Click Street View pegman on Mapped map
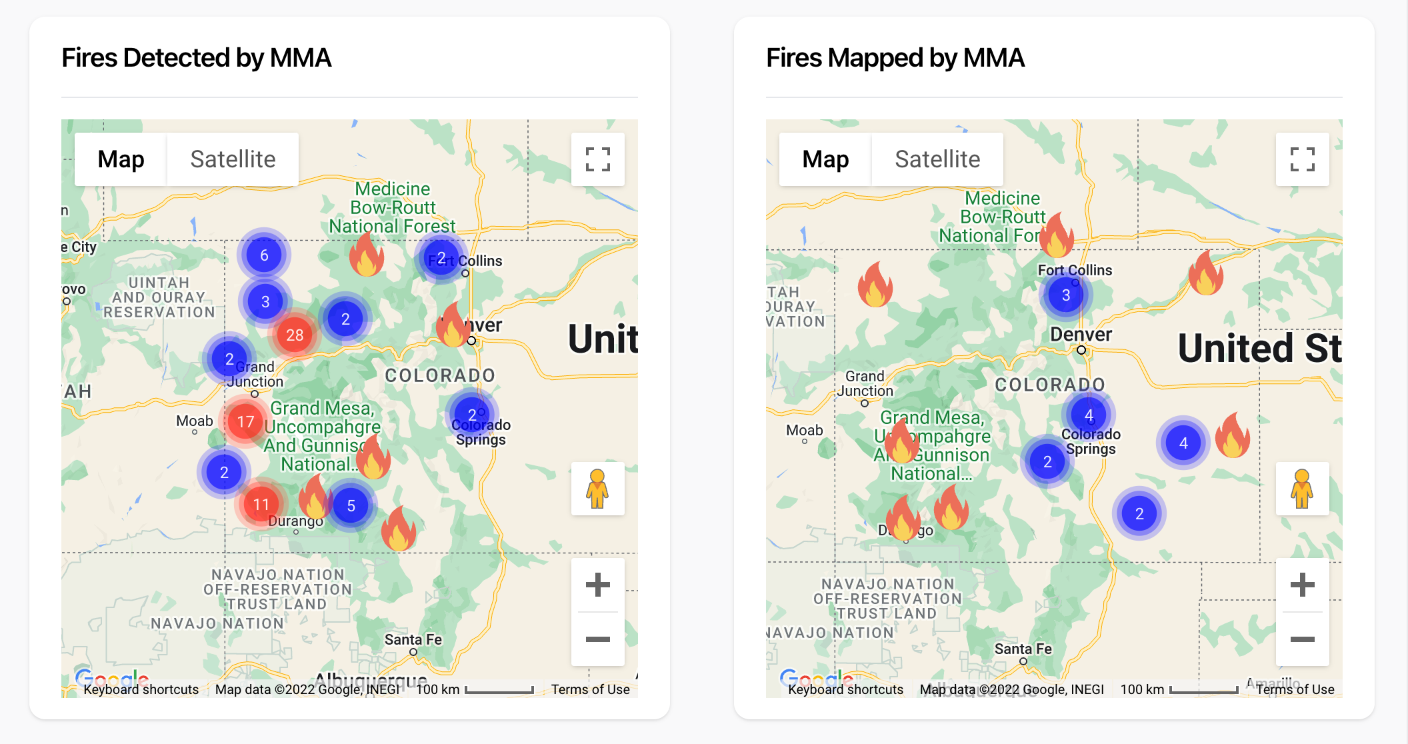1408x744 pixels. click(1302, 489)
